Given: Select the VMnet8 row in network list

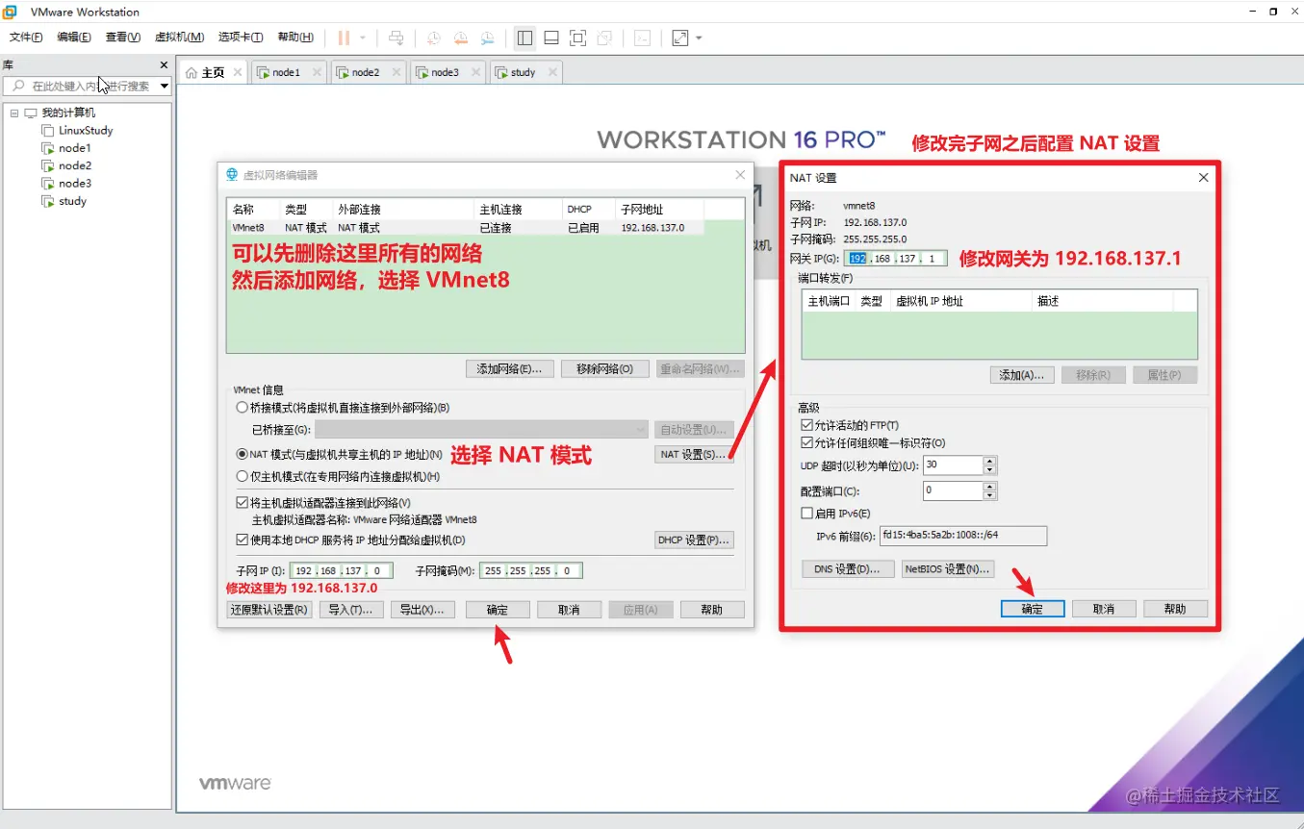Looking at the screenshot, I should 466,228.
